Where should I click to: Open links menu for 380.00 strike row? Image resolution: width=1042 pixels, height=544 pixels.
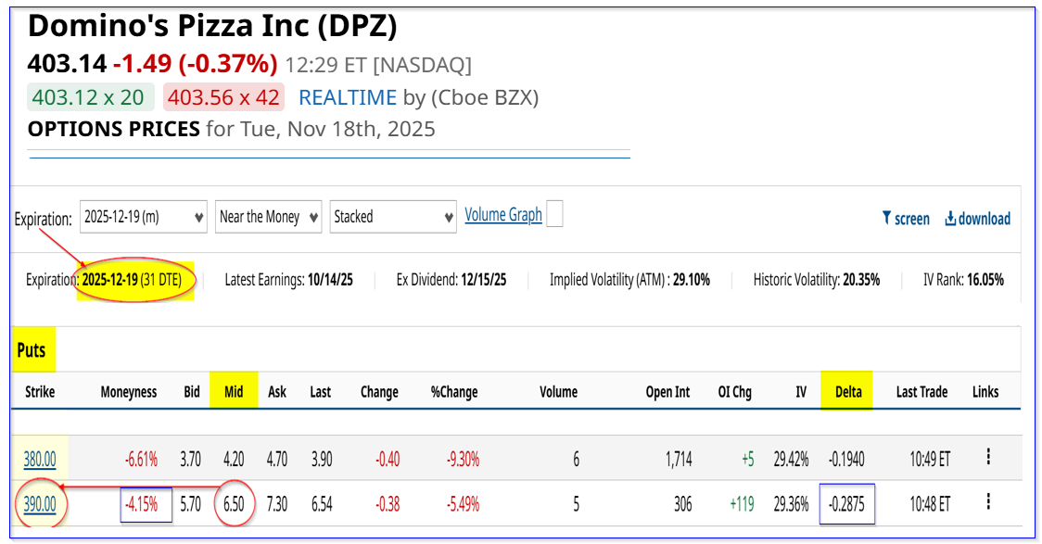coord(988,457)
